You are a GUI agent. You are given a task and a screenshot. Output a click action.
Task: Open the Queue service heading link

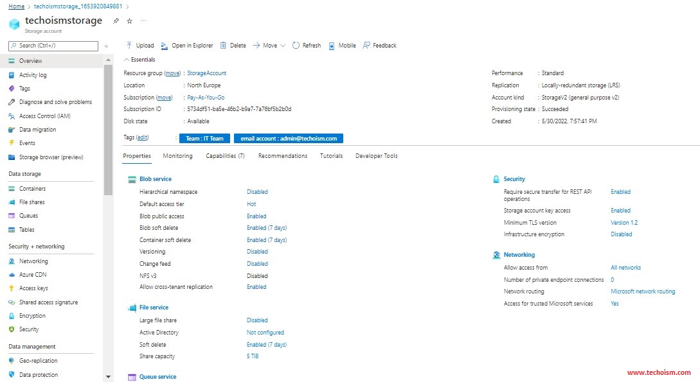[x=157, y=377]
